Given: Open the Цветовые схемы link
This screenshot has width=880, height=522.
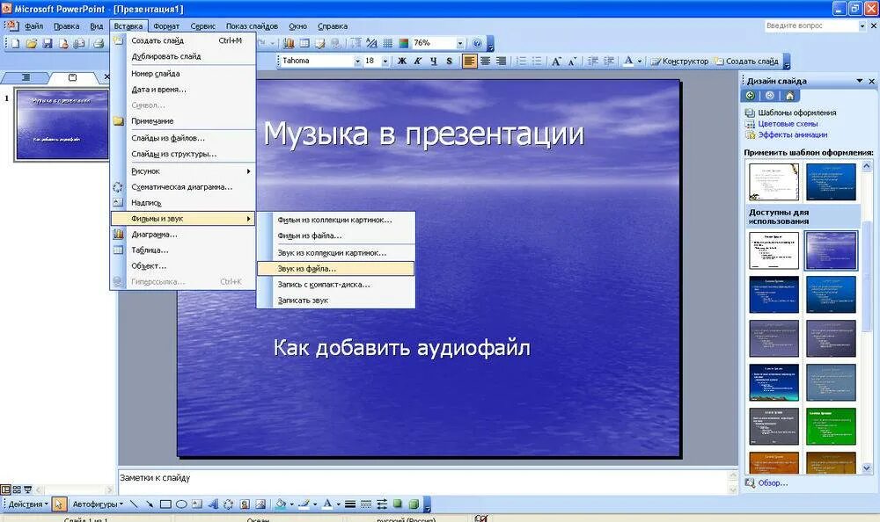Looking at the screenshot, I should 788,123.
